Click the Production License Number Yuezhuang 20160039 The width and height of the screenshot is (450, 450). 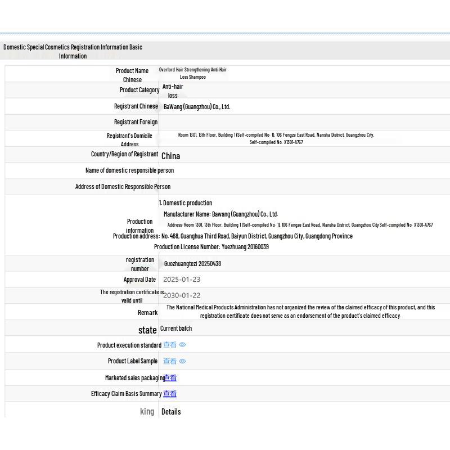point(211,247)
